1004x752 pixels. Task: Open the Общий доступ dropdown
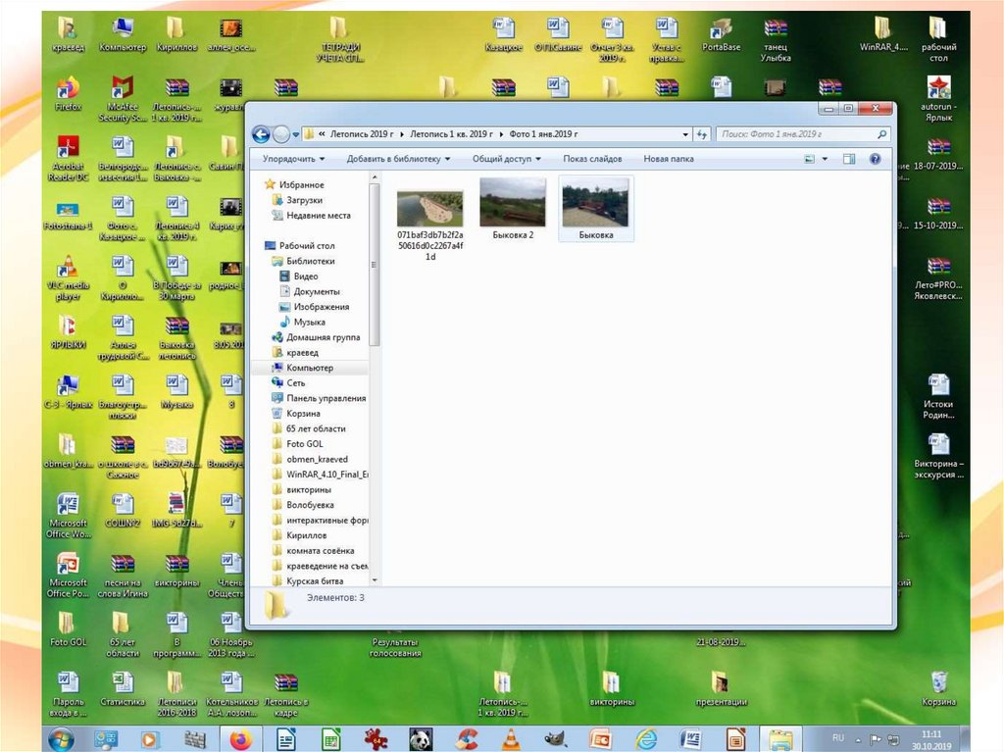[506, 159]
